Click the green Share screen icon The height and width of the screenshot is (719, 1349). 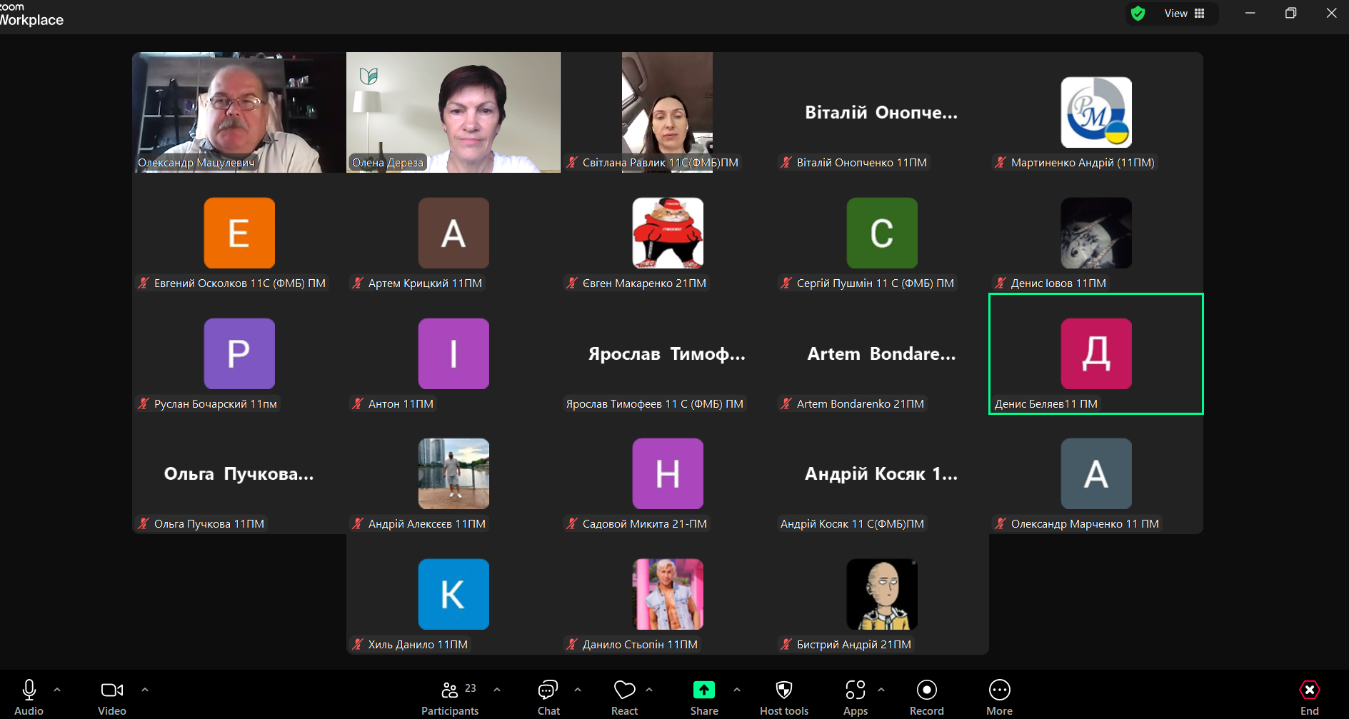click(x=704, y=690)
